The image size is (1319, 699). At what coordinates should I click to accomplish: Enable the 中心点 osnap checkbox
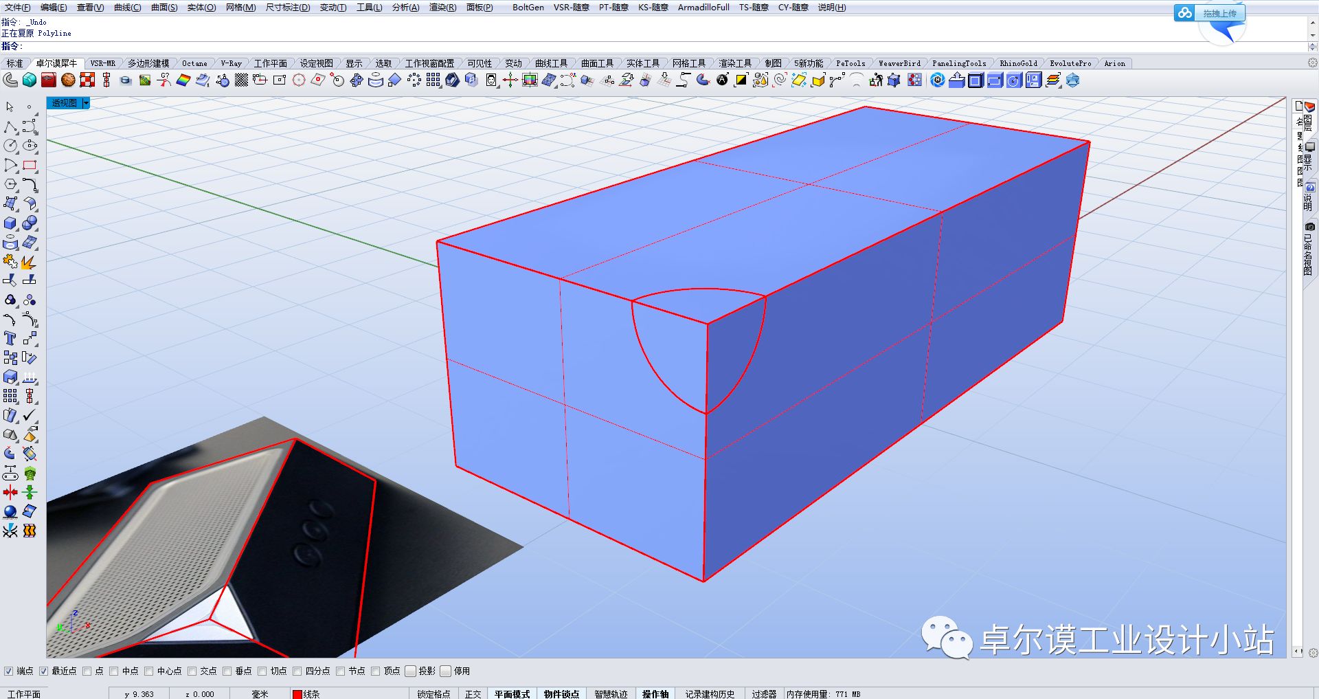148,671
